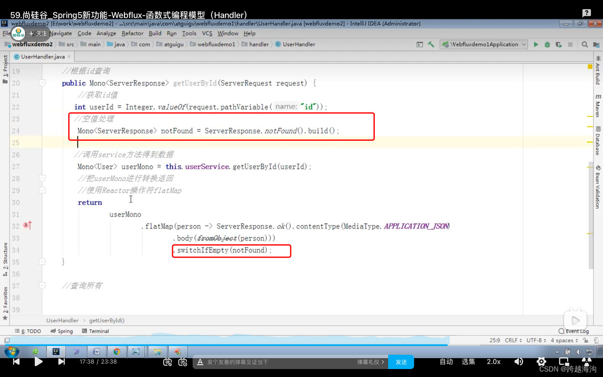Open Project Structure folder icon in toolbar
This screenshot has width=603, height=377.
pos(596,44)
